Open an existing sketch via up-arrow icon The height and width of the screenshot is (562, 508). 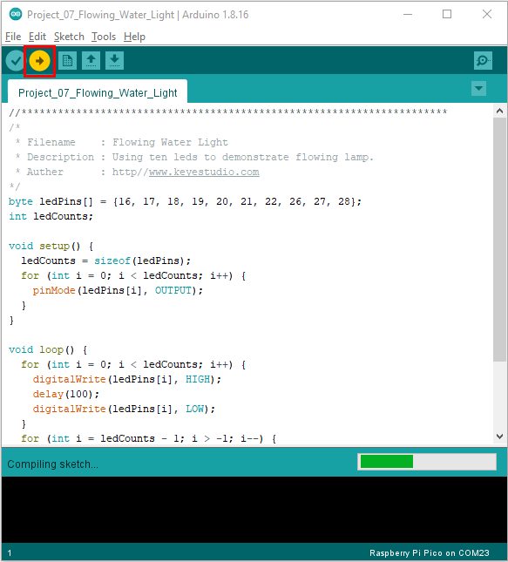click(x=91, y=61)
